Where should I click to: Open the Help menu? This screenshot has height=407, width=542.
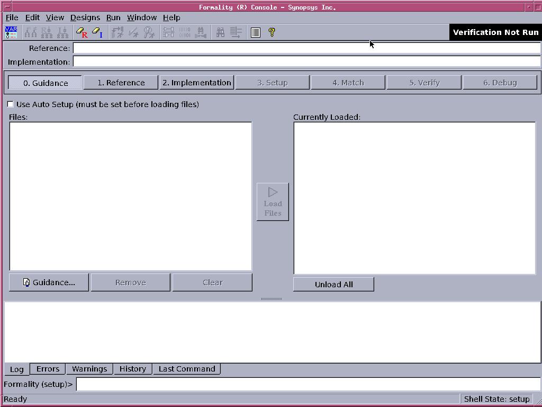(171, 17)
